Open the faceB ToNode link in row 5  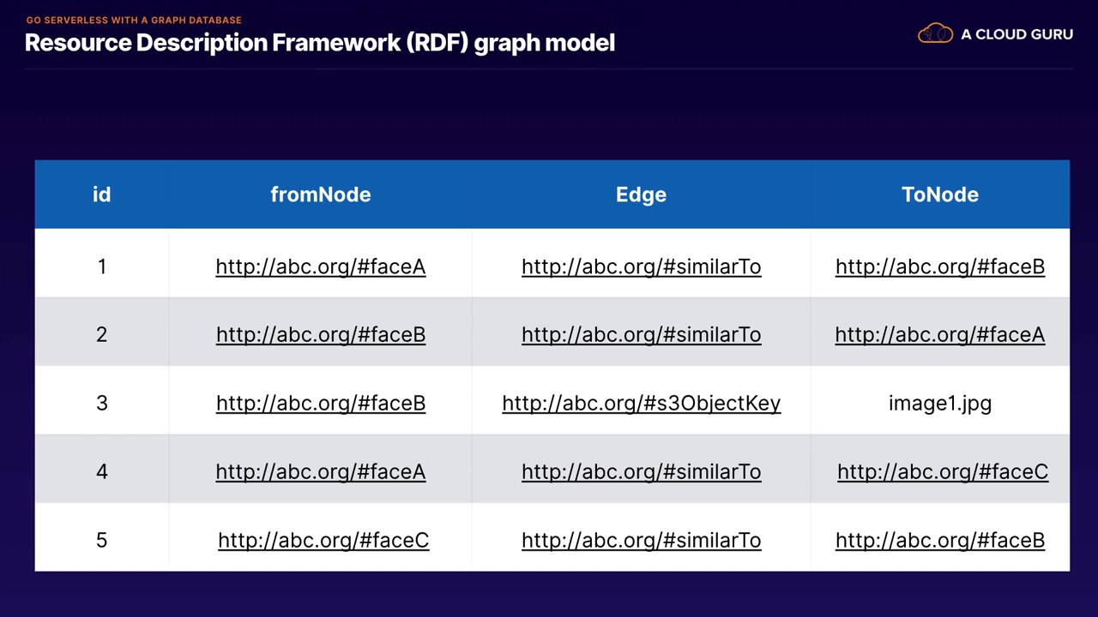coord(939,541)
